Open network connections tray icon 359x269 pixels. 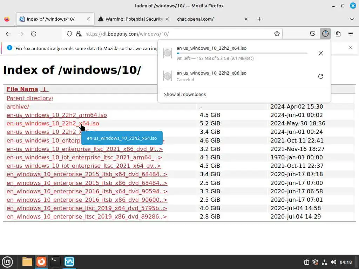[324, 262]
